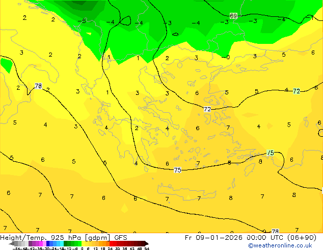Click the '18' legend scale value
The height and width of the screenshot is (250, 323).
tap(103, 248)
